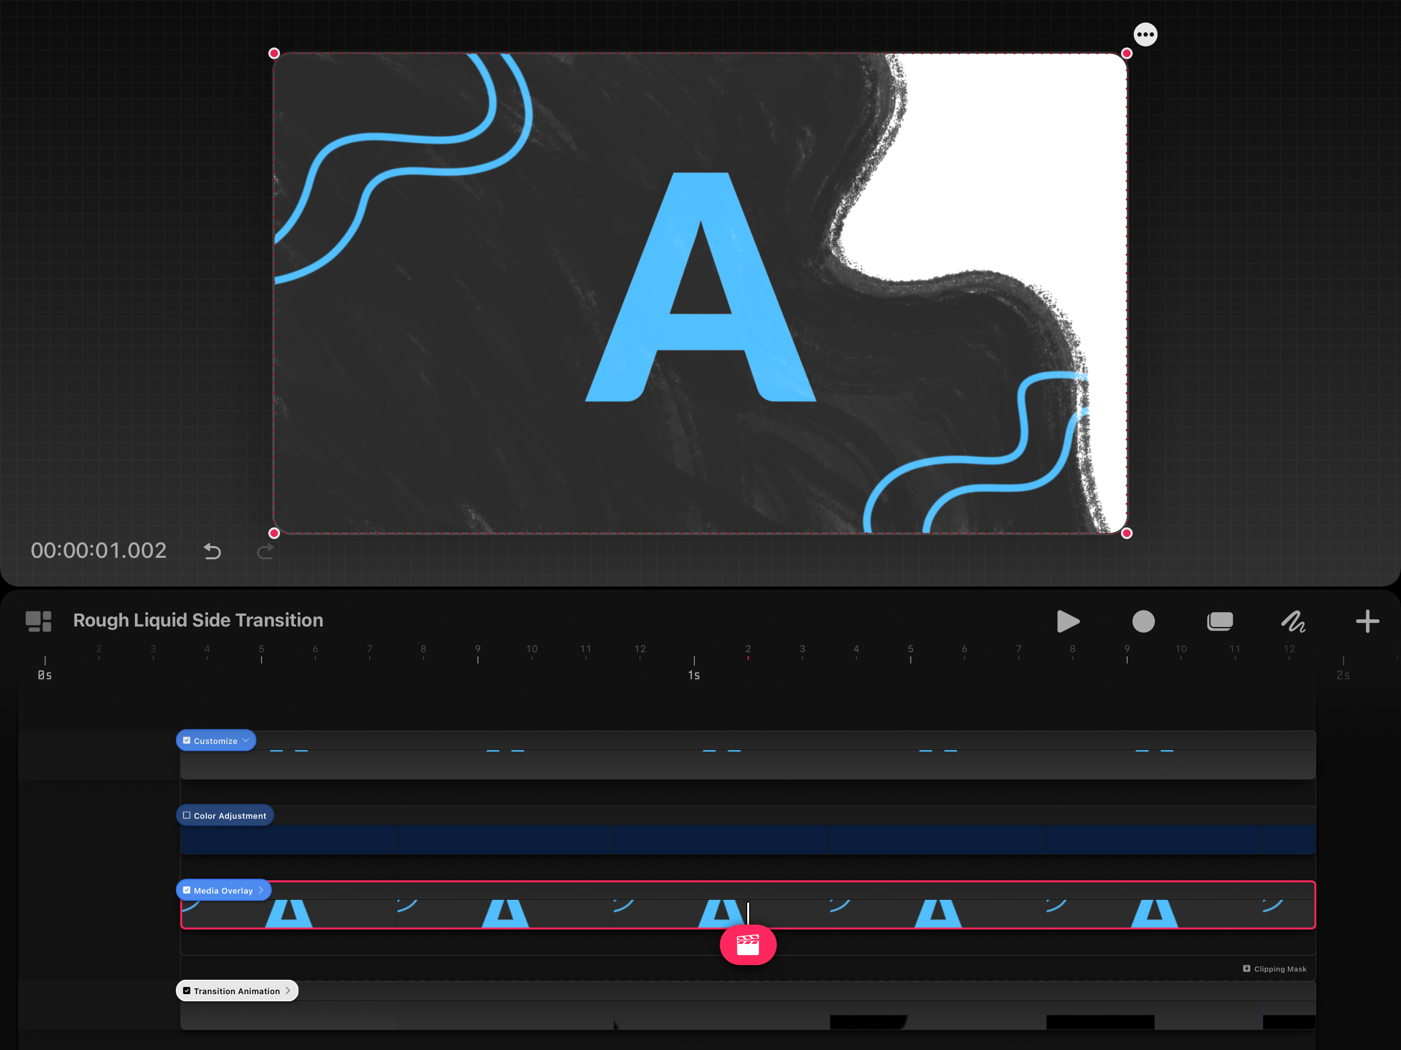The image size is (1401, 1050).
Task: Click the project title Rough Liquid Side Transition
Action: (198, 620)
